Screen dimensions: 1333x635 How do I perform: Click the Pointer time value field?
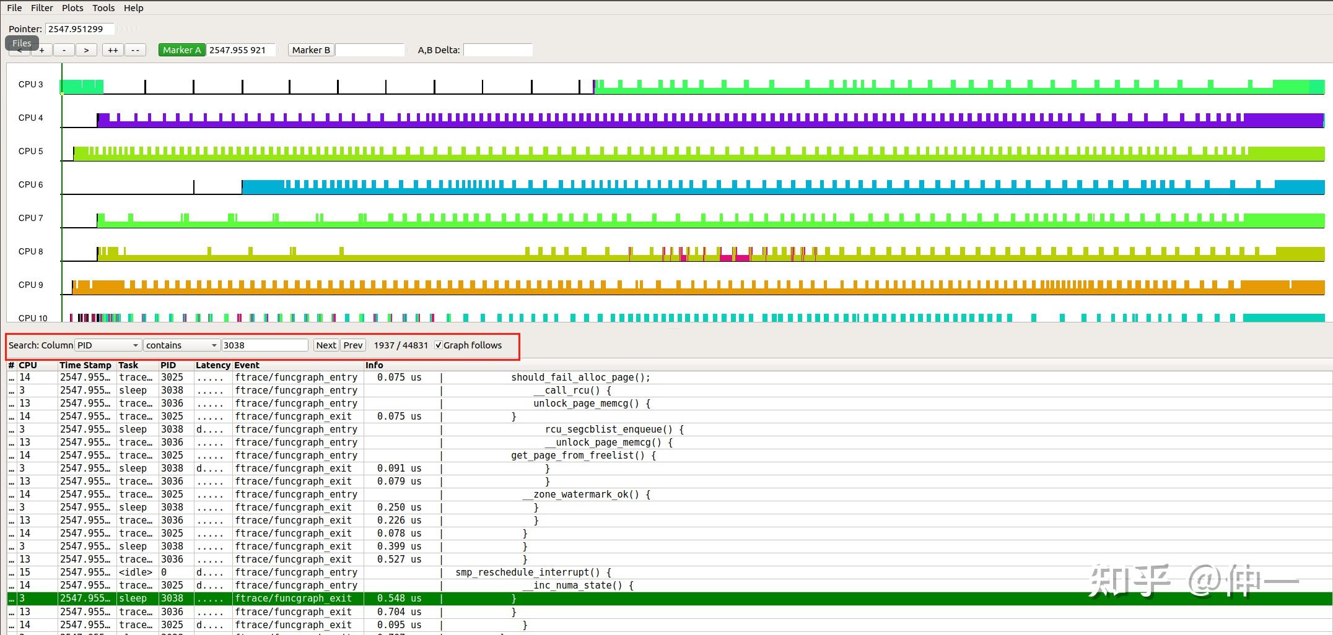(x=79, y=29)
